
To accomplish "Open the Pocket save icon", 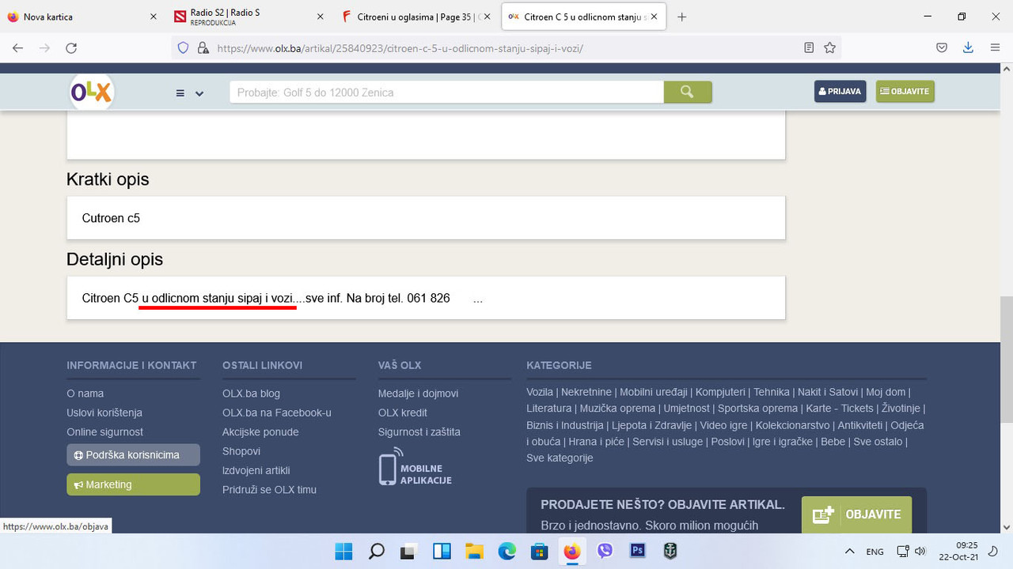I will click(942, 48).
